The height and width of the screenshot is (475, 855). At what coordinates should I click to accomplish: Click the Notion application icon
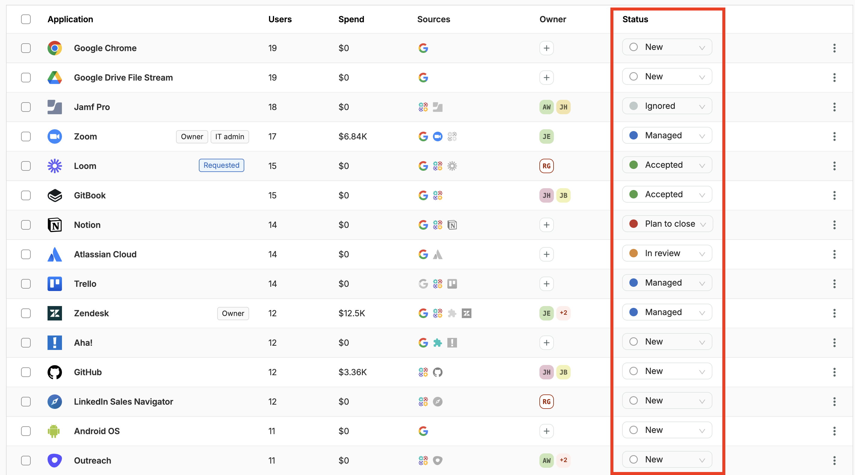point(54,225)
